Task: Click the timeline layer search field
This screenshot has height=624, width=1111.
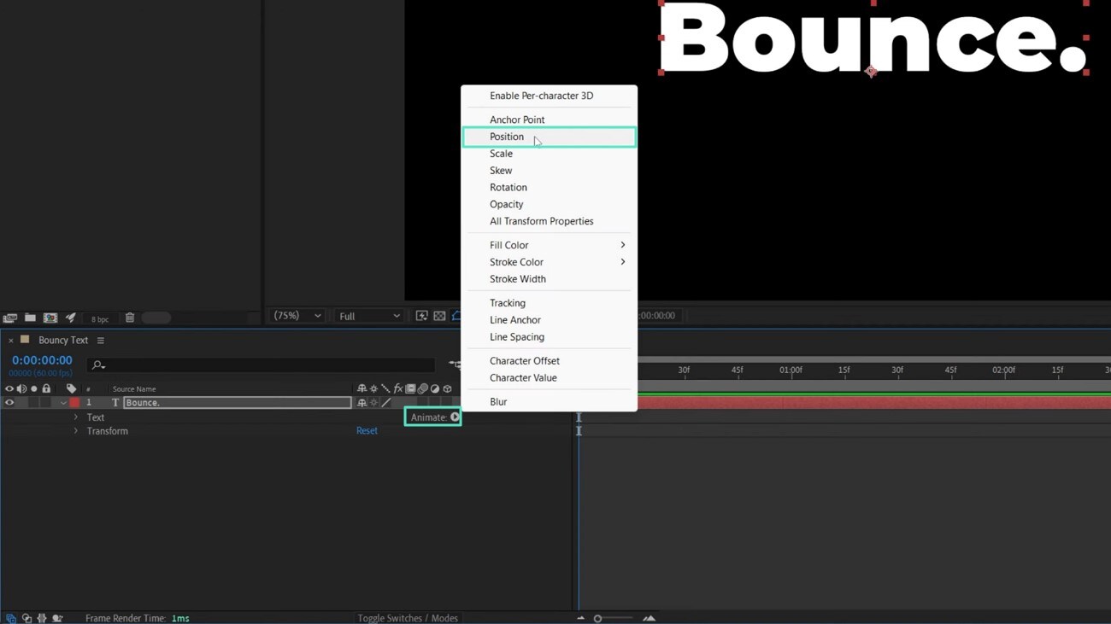Action: (261, 365)
